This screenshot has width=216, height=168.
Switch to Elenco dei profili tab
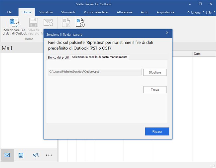point(58,57)
